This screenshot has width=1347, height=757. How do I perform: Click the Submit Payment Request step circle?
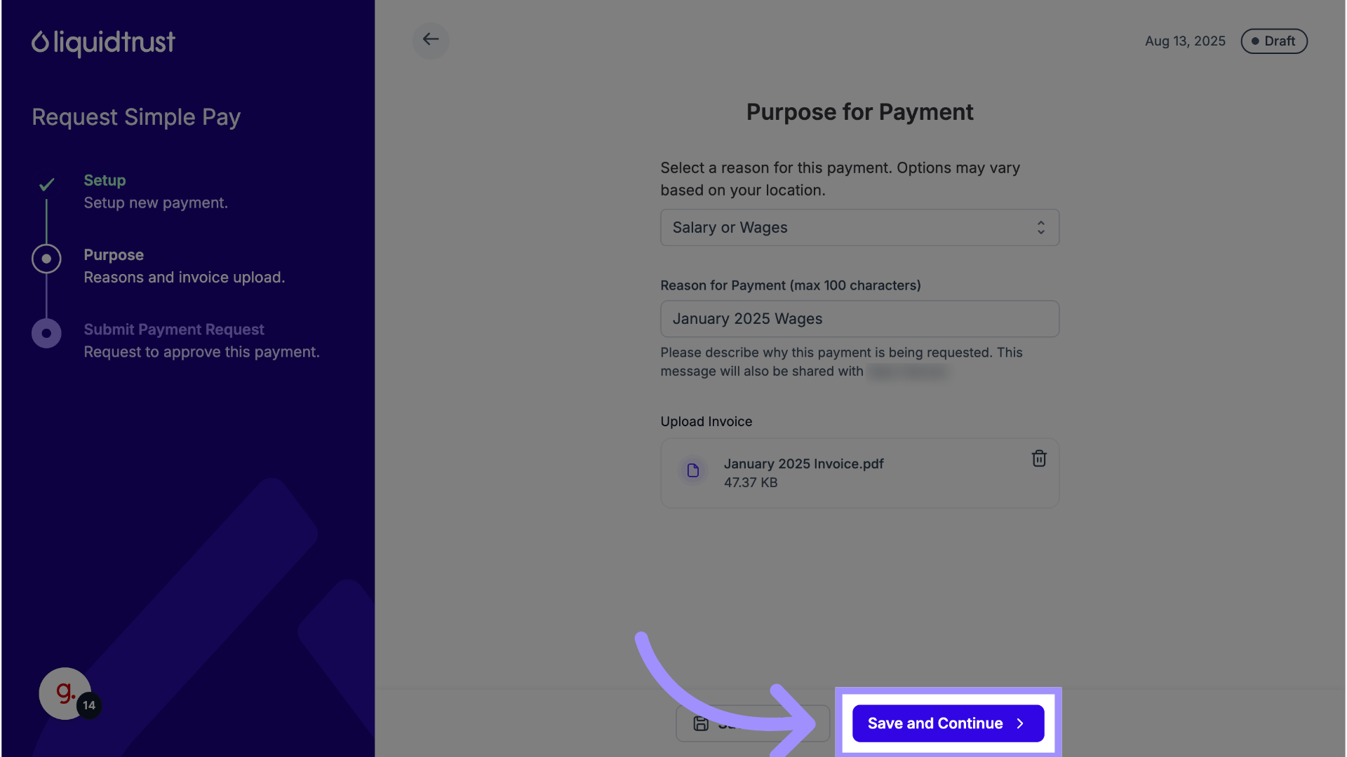point(46,333)
